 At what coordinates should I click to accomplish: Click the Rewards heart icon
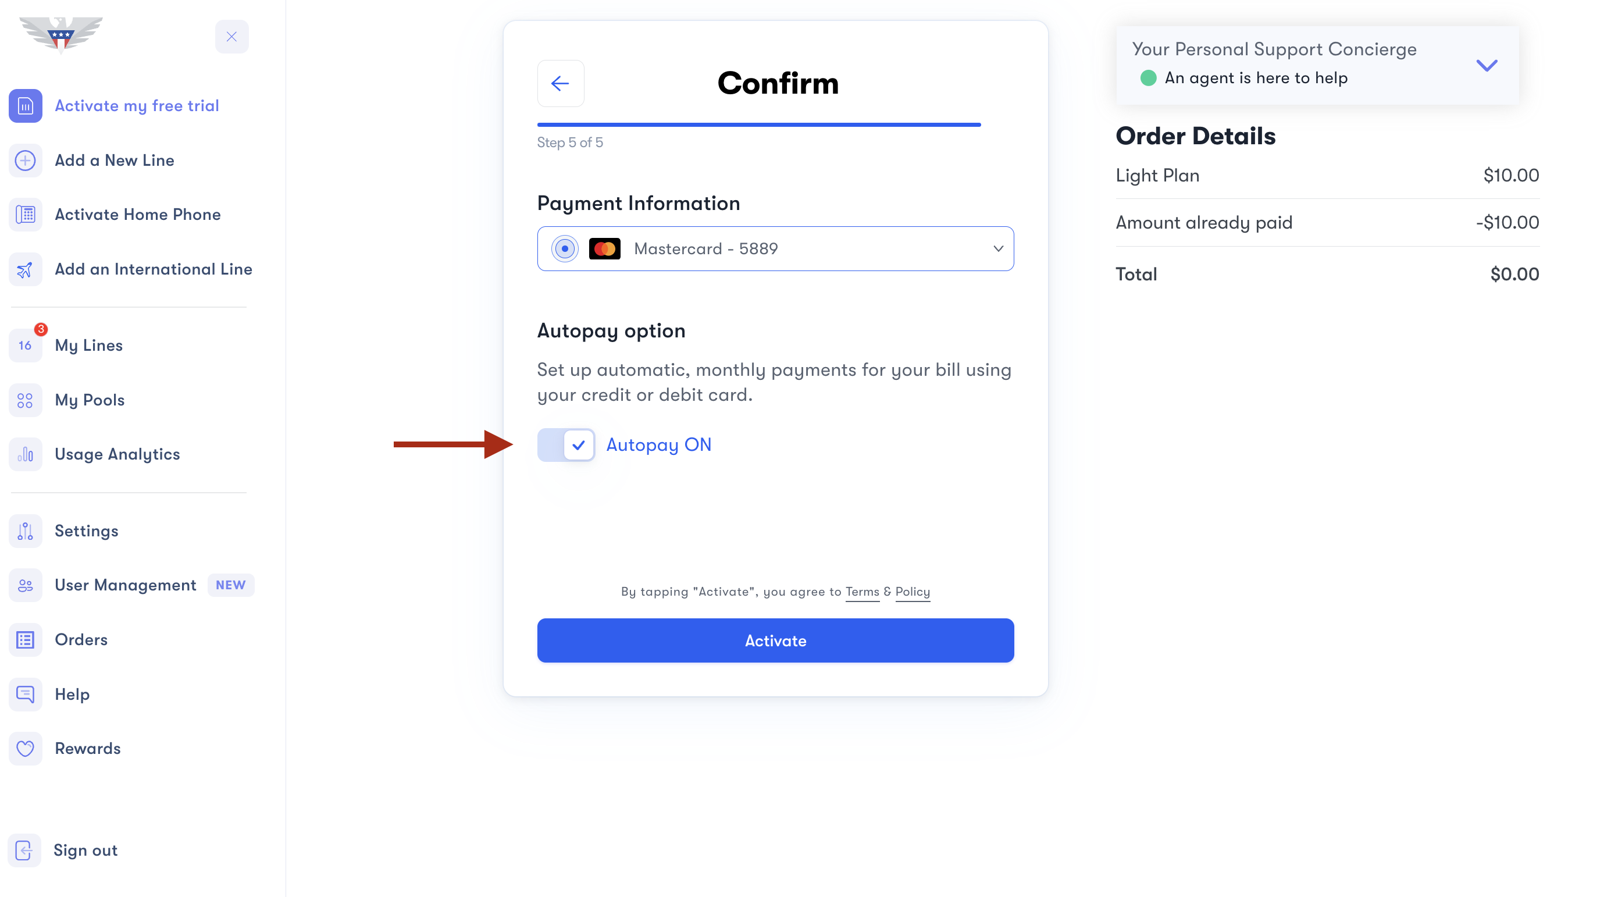[25, 748]
